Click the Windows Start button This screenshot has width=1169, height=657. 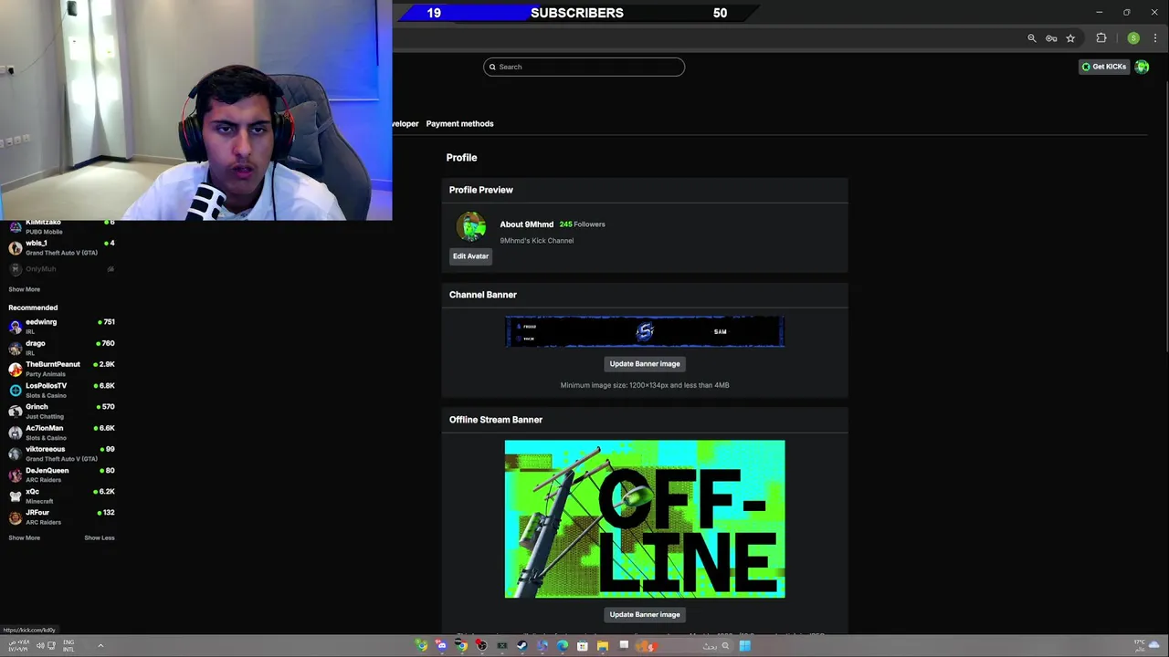[745, 646]
